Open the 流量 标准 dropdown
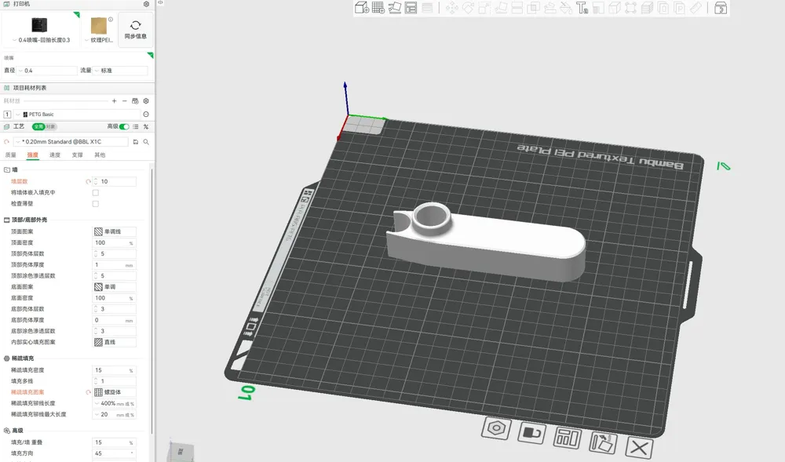The width and height of the screenshot is (785, 462). tap(121, 71)
